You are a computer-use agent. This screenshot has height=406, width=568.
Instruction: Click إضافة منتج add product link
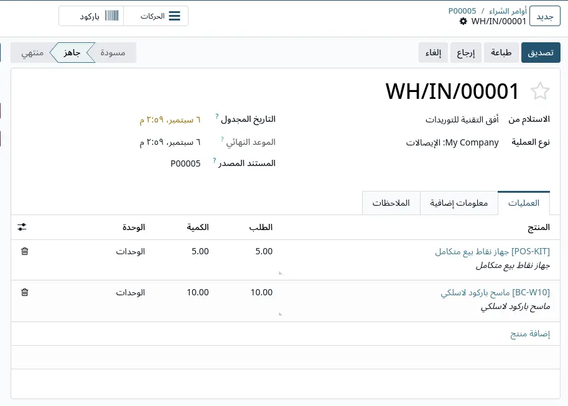click(530, 333)
